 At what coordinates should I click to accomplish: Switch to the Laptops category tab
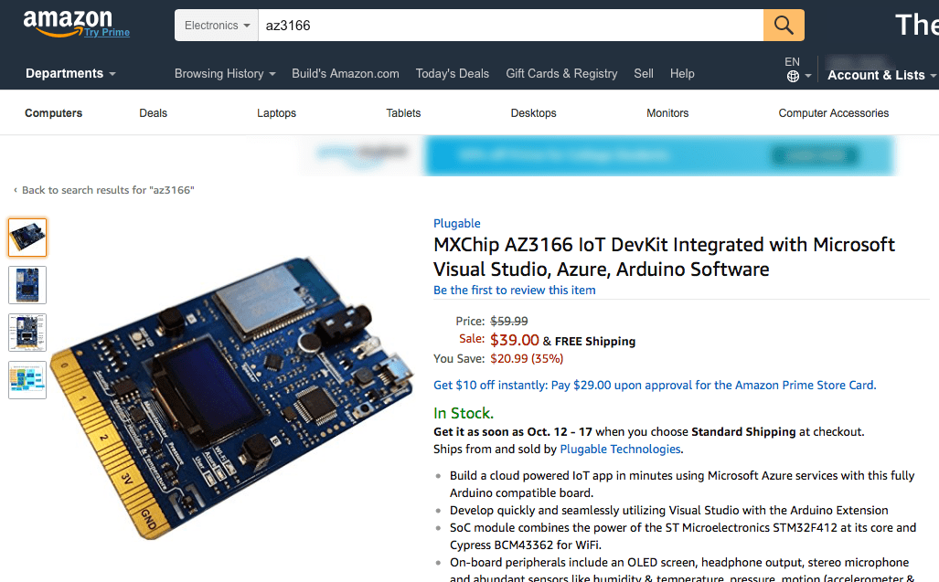point(276,112)
